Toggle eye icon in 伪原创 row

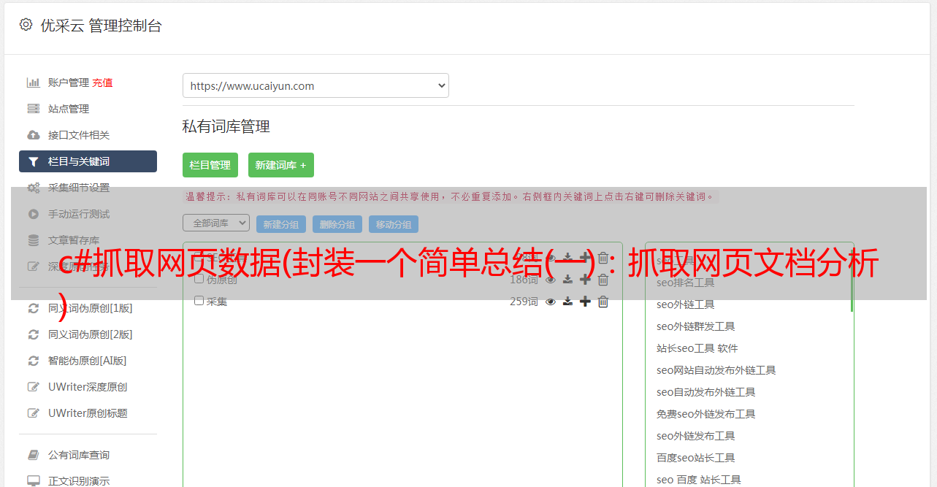[551, 280]
